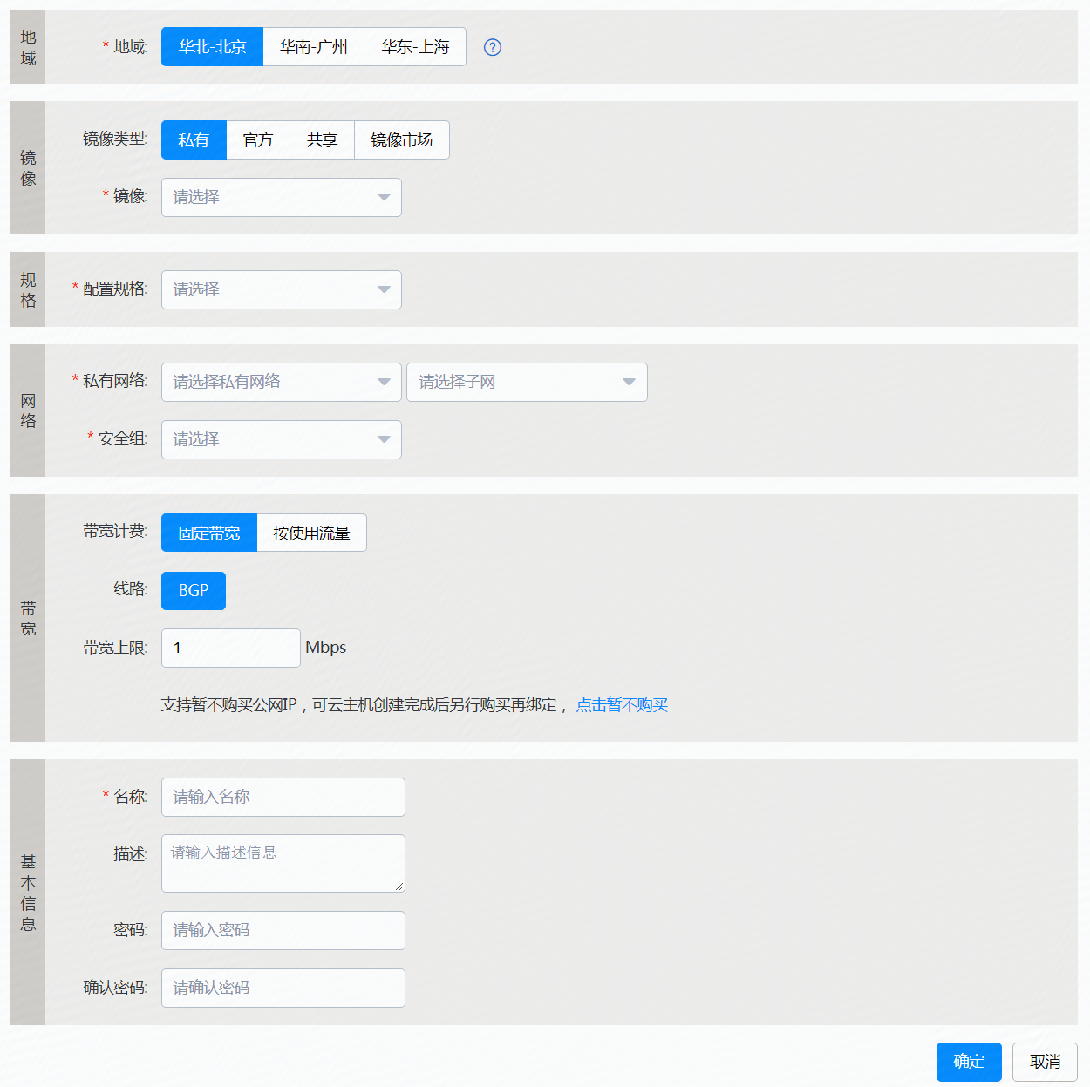Choose 按使用流量 billing option
The height and width of the screenshot is (1087, 1090).
tap(311, 533)
